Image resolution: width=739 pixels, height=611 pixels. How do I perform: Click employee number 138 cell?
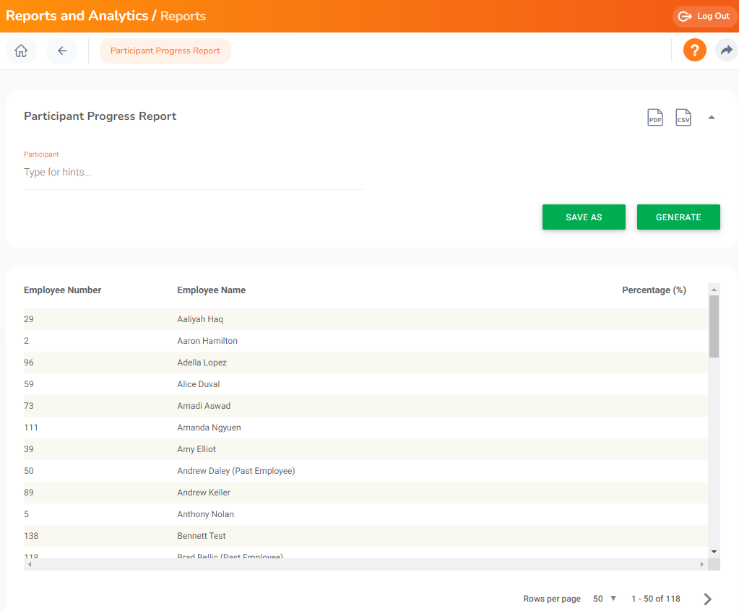(x=31, y=536)
